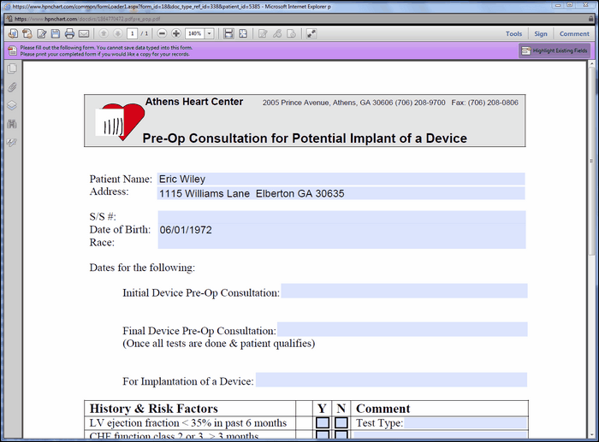The height and width of the screenshot is (442, 599).
Task: Save the PDF with the floppy disk icon
Action: 56,33
